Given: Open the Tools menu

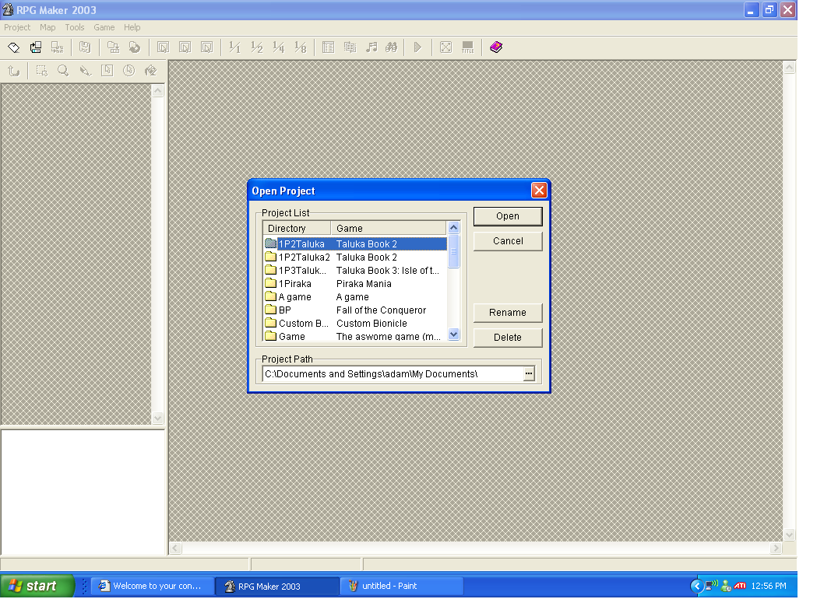Looking at the screenshot, I should (75, 27).
